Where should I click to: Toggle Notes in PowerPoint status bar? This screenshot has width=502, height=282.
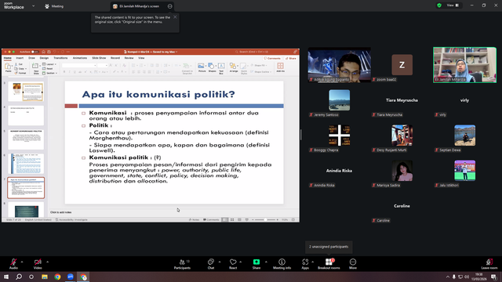194,219
